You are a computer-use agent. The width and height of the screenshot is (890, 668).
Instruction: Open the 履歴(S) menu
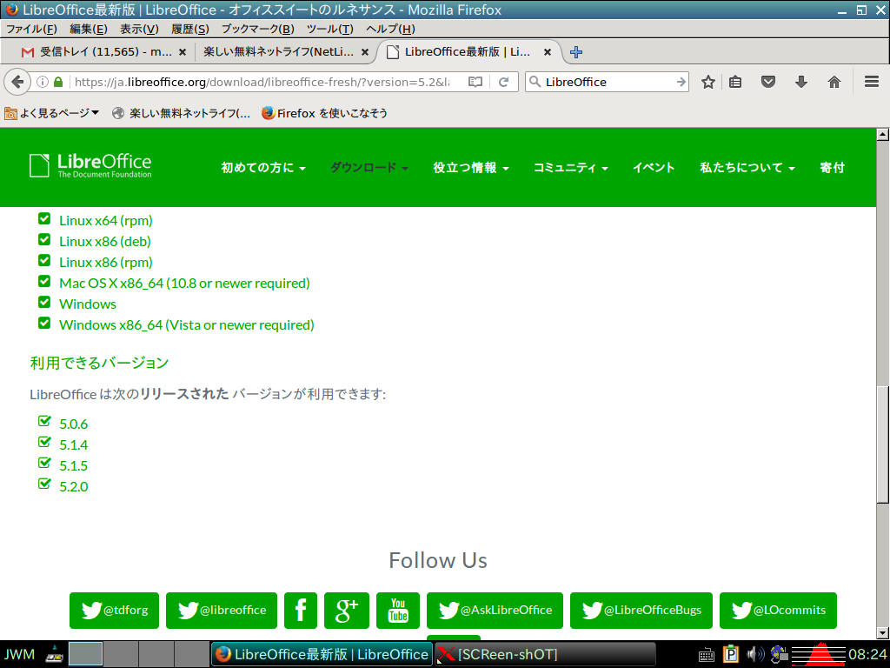click(x=190, y=29)
